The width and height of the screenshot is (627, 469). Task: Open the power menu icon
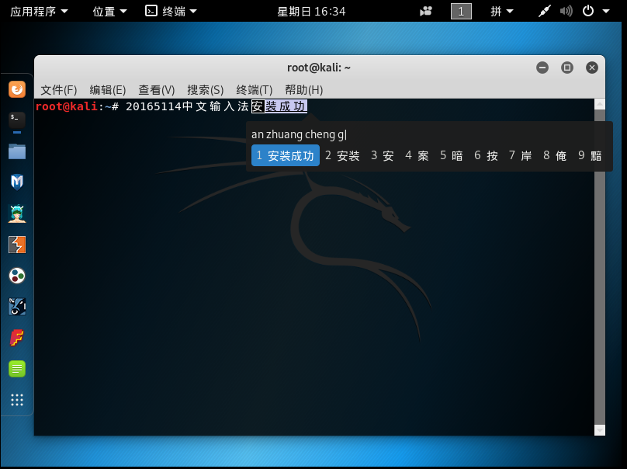point(588,11)
